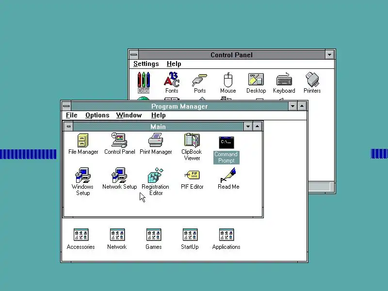
Task: Click the Program Manager title bar
Action: coord(179,106)
